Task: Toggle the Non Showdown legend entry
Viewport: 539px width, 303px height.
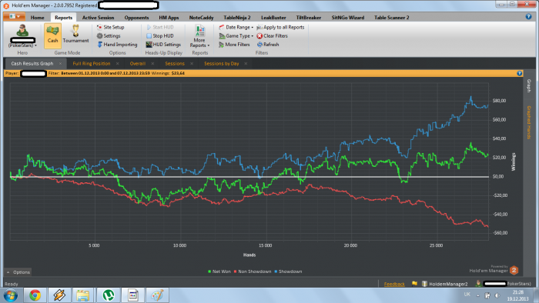Action: pyautogui.click(x=253, y=271)
